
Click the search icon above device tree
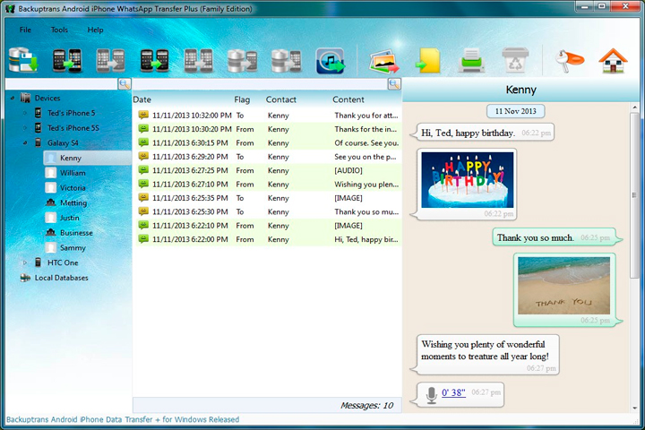click(x=125, y=84)
